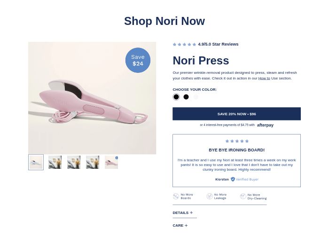The height and width of the screenshot is (245, 329).
Task: Click Save 20% Now • $96 button
Action: pyautogui.click(x=236, y=114)
